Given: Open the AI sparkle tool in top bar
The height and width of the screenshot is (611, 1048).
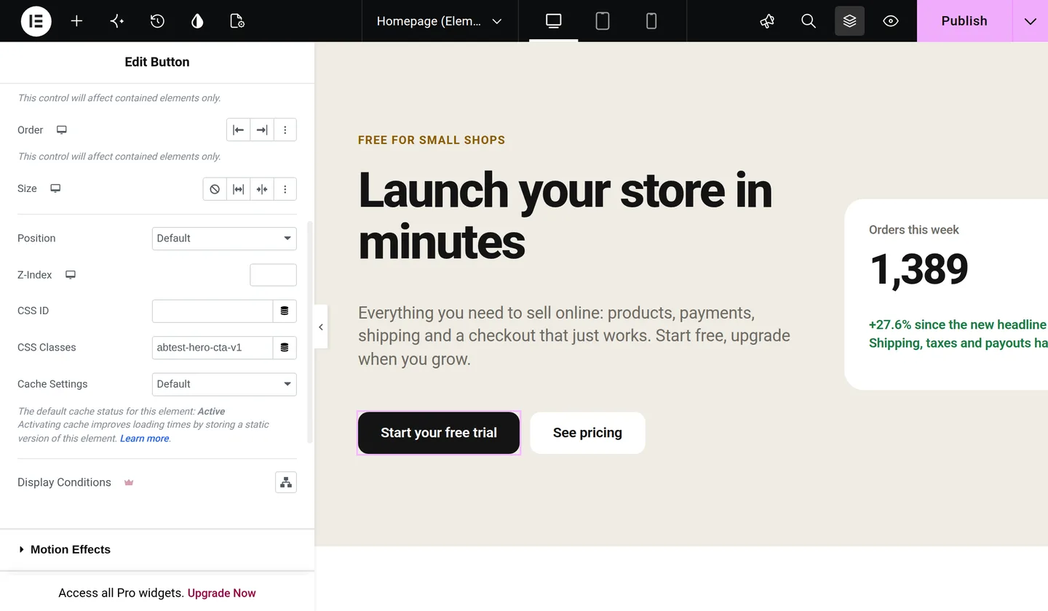Looking at the screenshot, I should (x=117, y=21).
